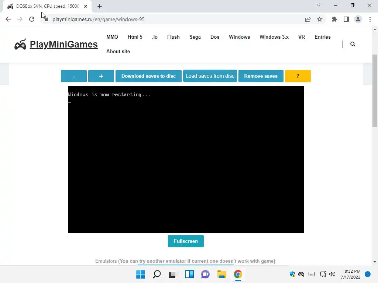Click inside the DOSBox emulator screen
This screenshot has width=378, height=283.
coord(186,160)
